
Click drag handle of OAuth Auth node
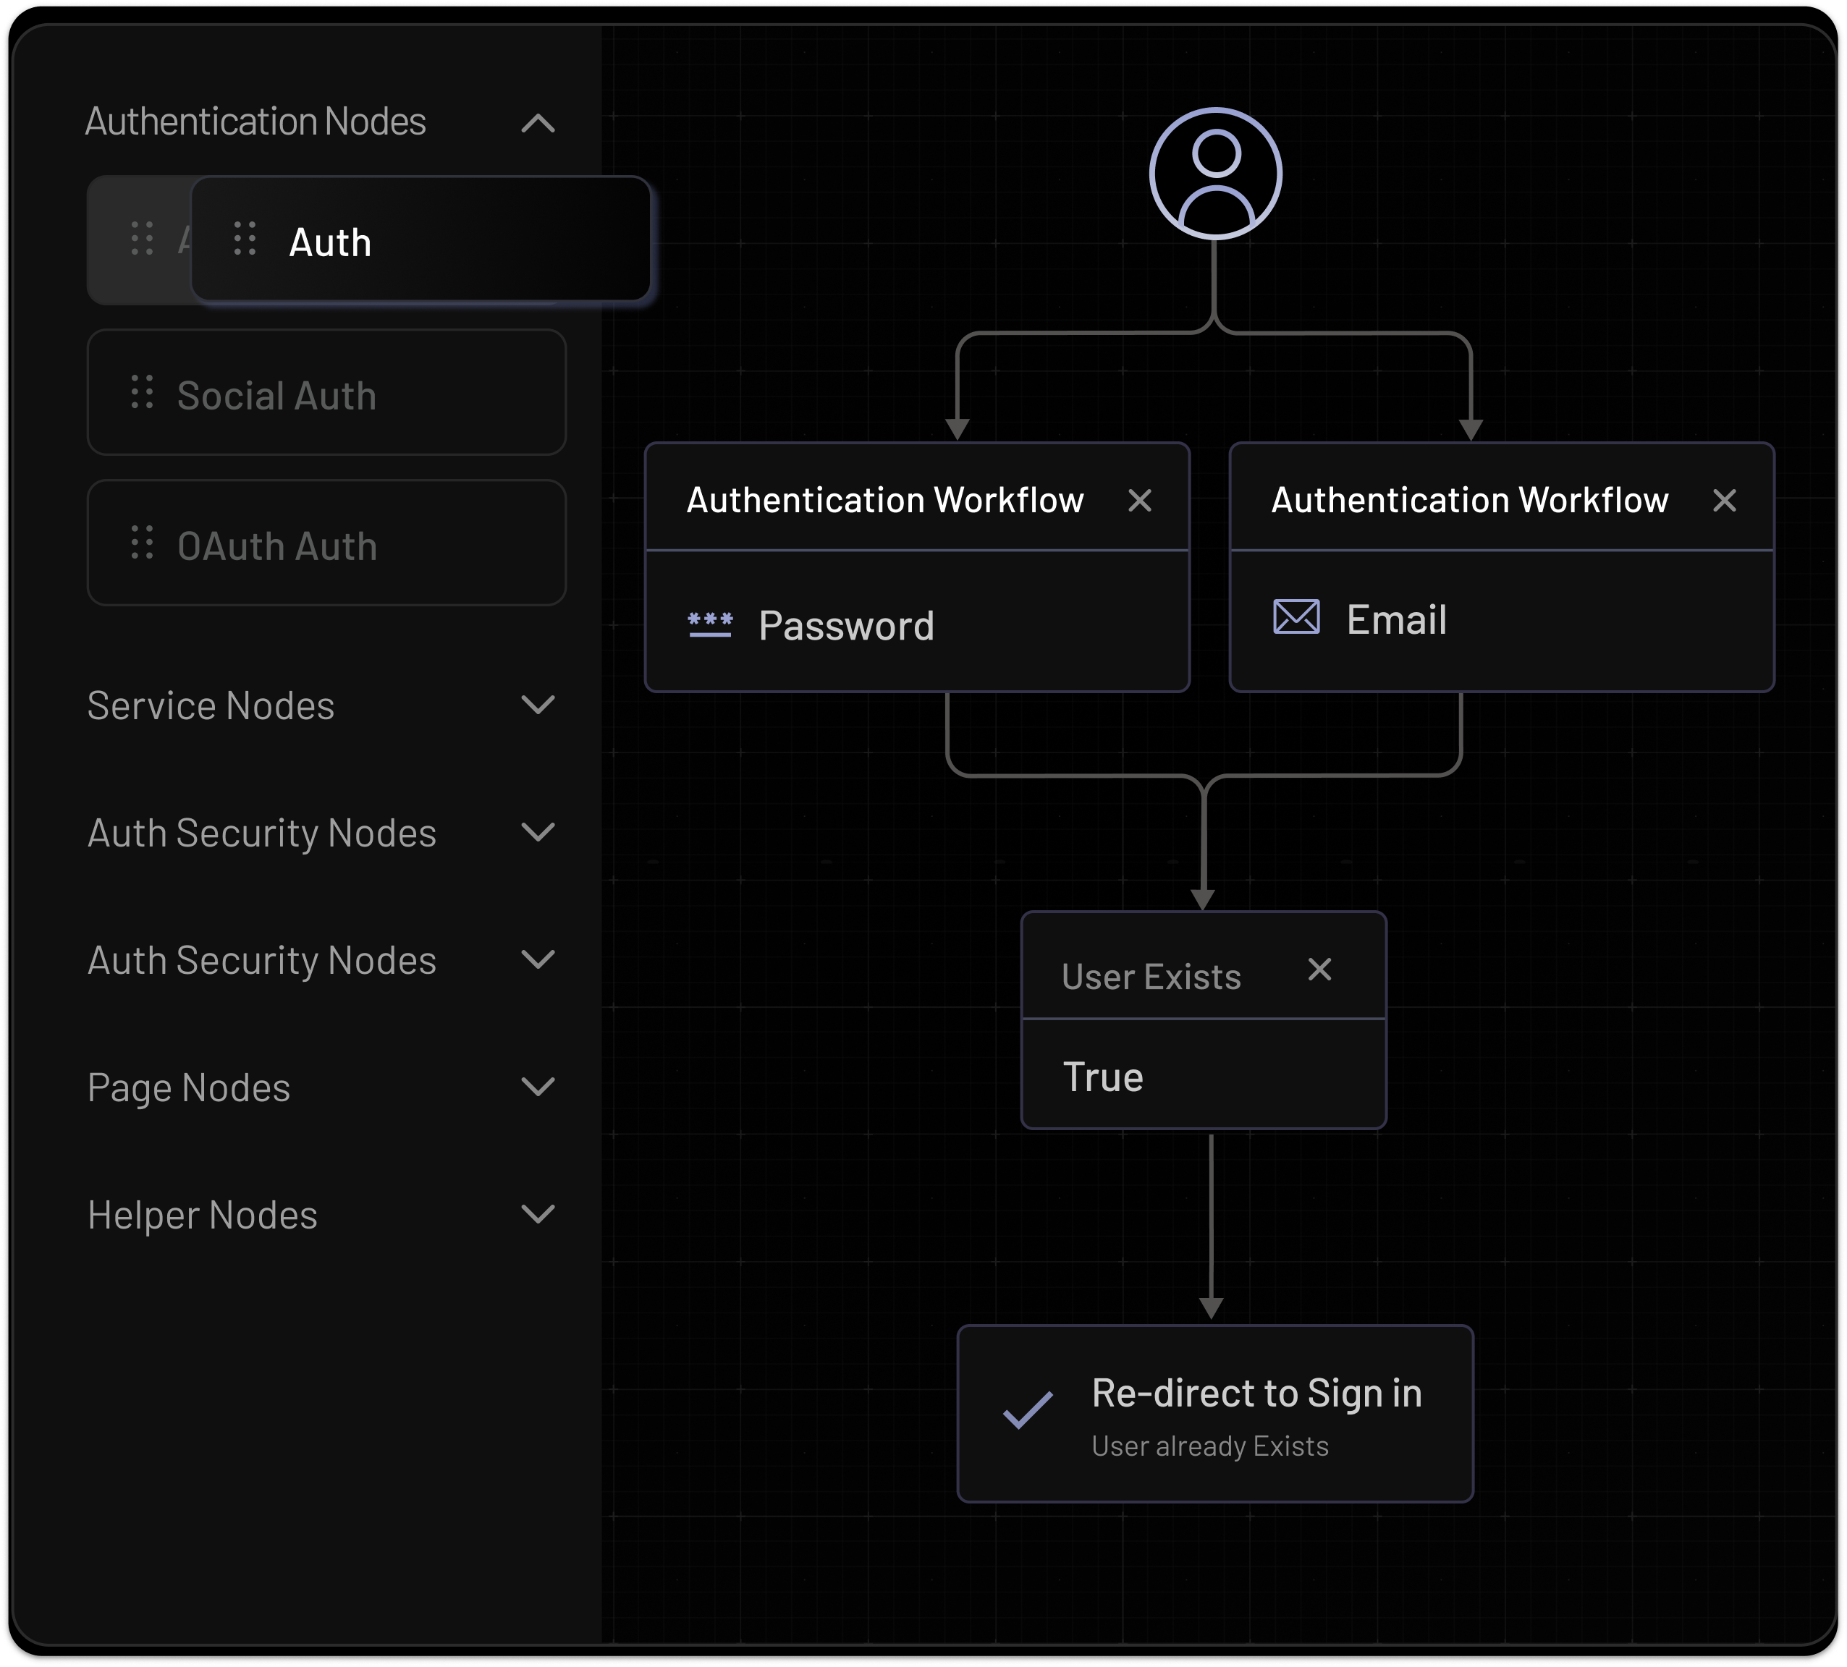(143, 543)
